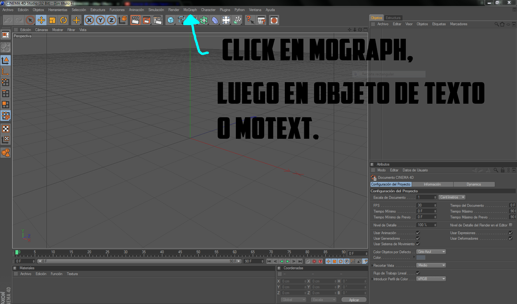Click the green Array object icon

point(204,20)
